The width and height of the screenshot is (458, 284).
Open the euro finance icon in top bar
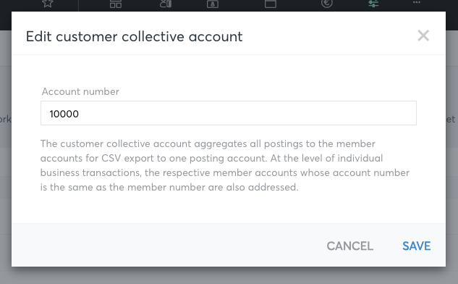326,3
